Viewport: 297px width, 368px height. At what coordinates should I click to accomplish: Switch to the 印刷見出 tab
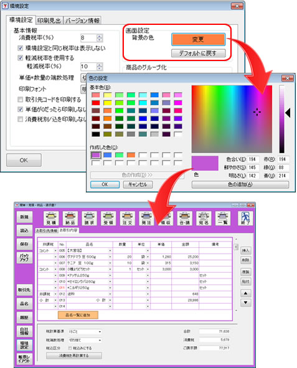(49, 21)
